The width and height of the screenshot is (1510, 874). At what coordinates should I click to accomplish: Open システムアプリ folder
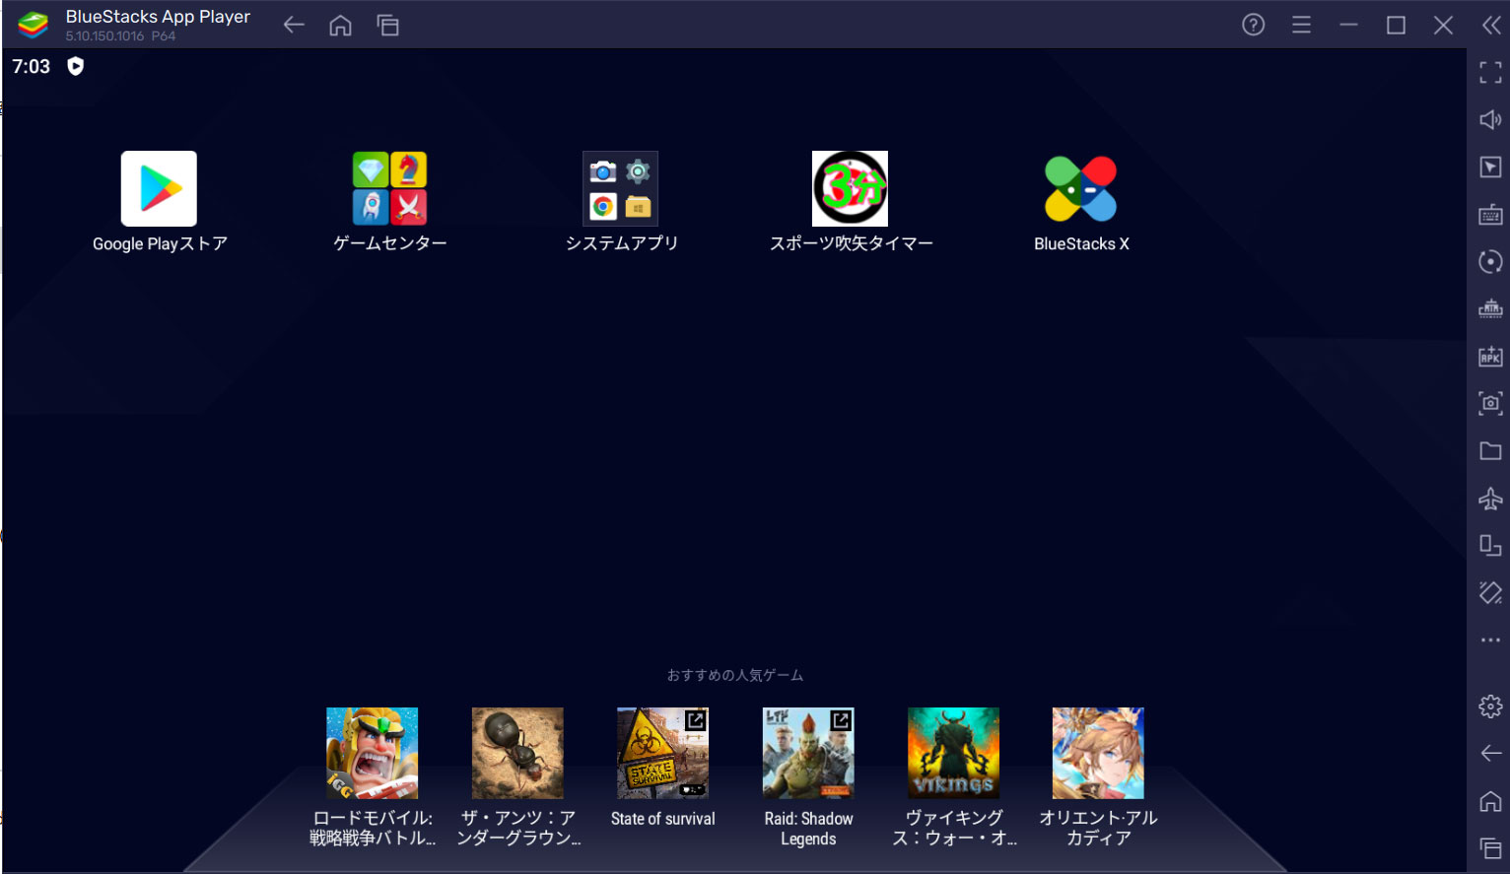pyautogui.click(x=620, y=188)
